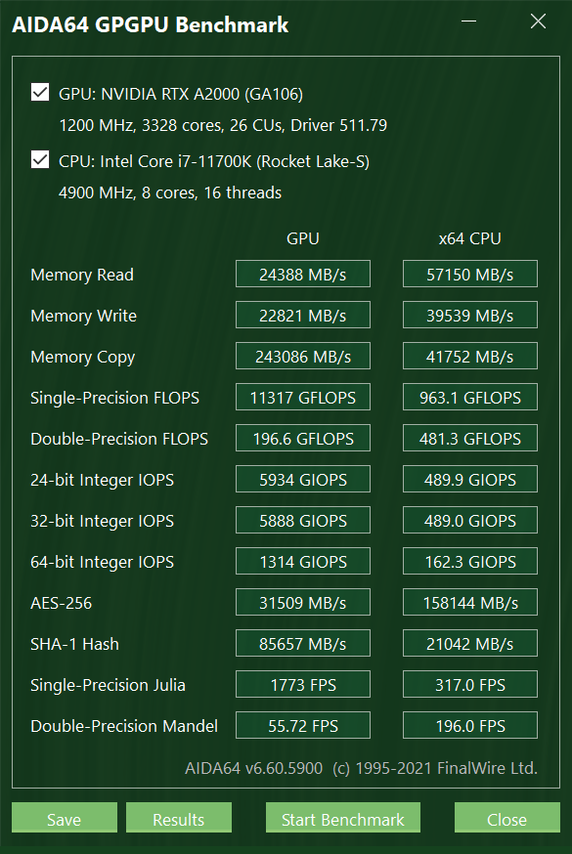Disable the Intel Core i7-11700K CPU checkbox

(x=40, y=160)
